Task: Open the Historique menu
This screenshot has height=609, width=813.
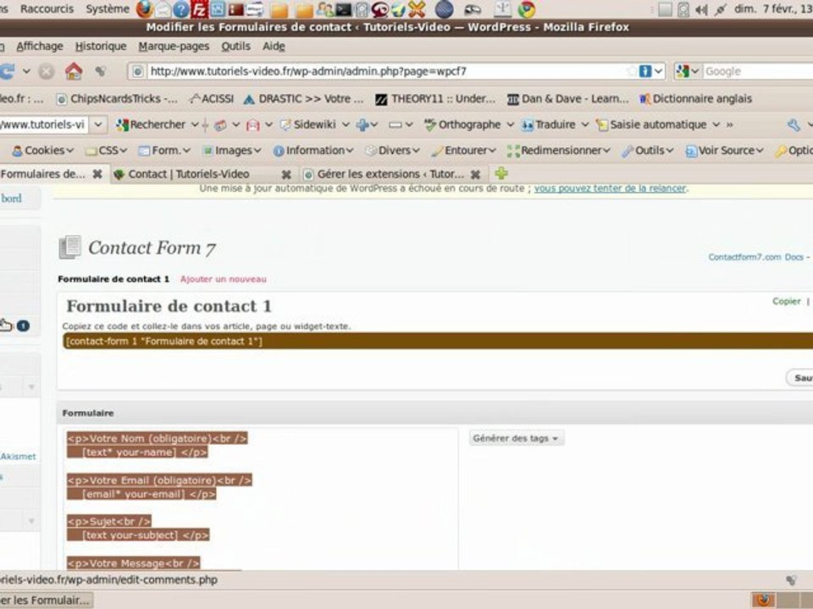Action: pos(101,46)
